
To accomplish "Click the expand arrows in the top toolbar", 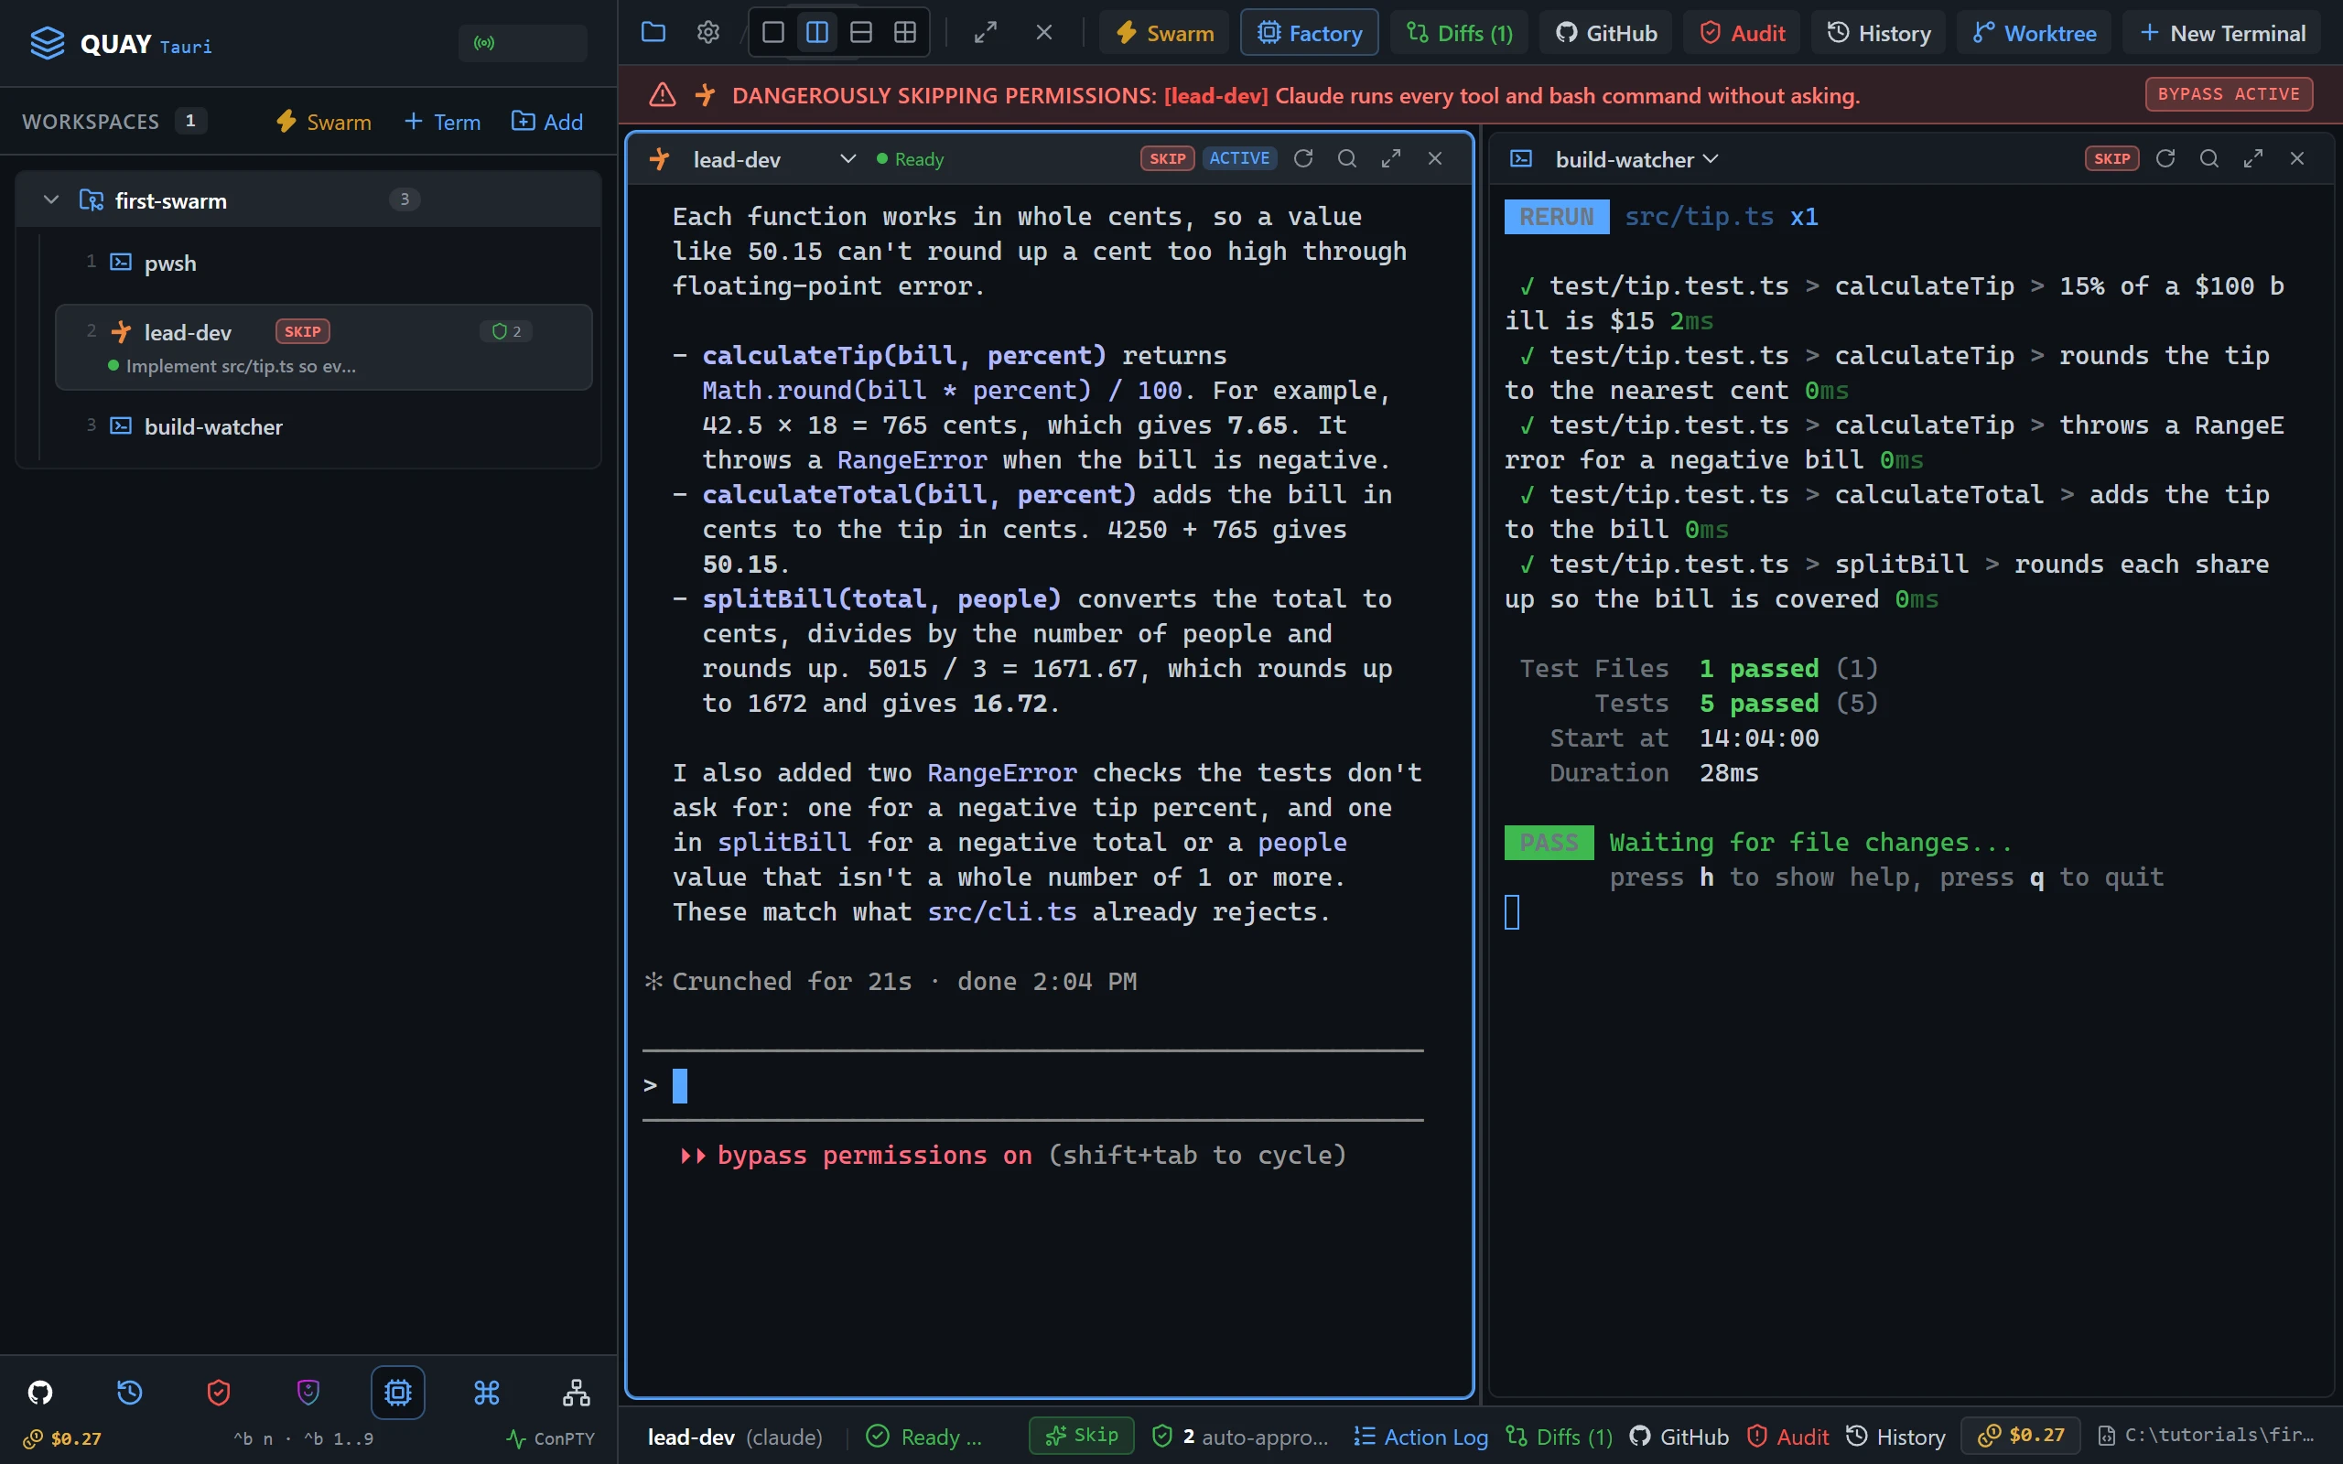I will coord(986,33).
